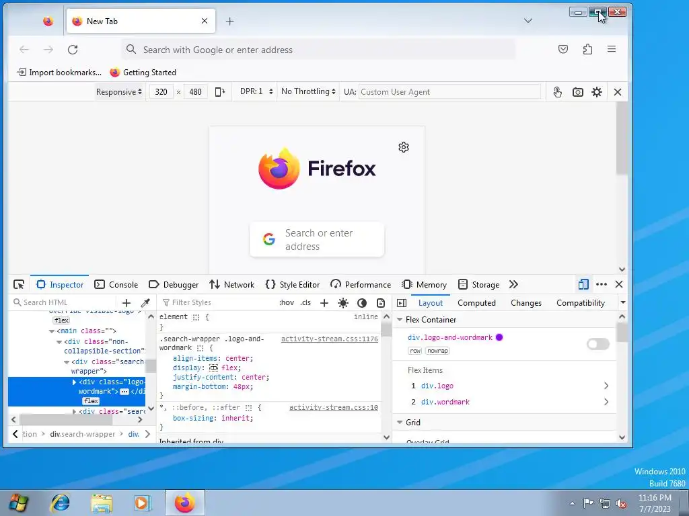Open a new tab with plus button

click(230, 21)
